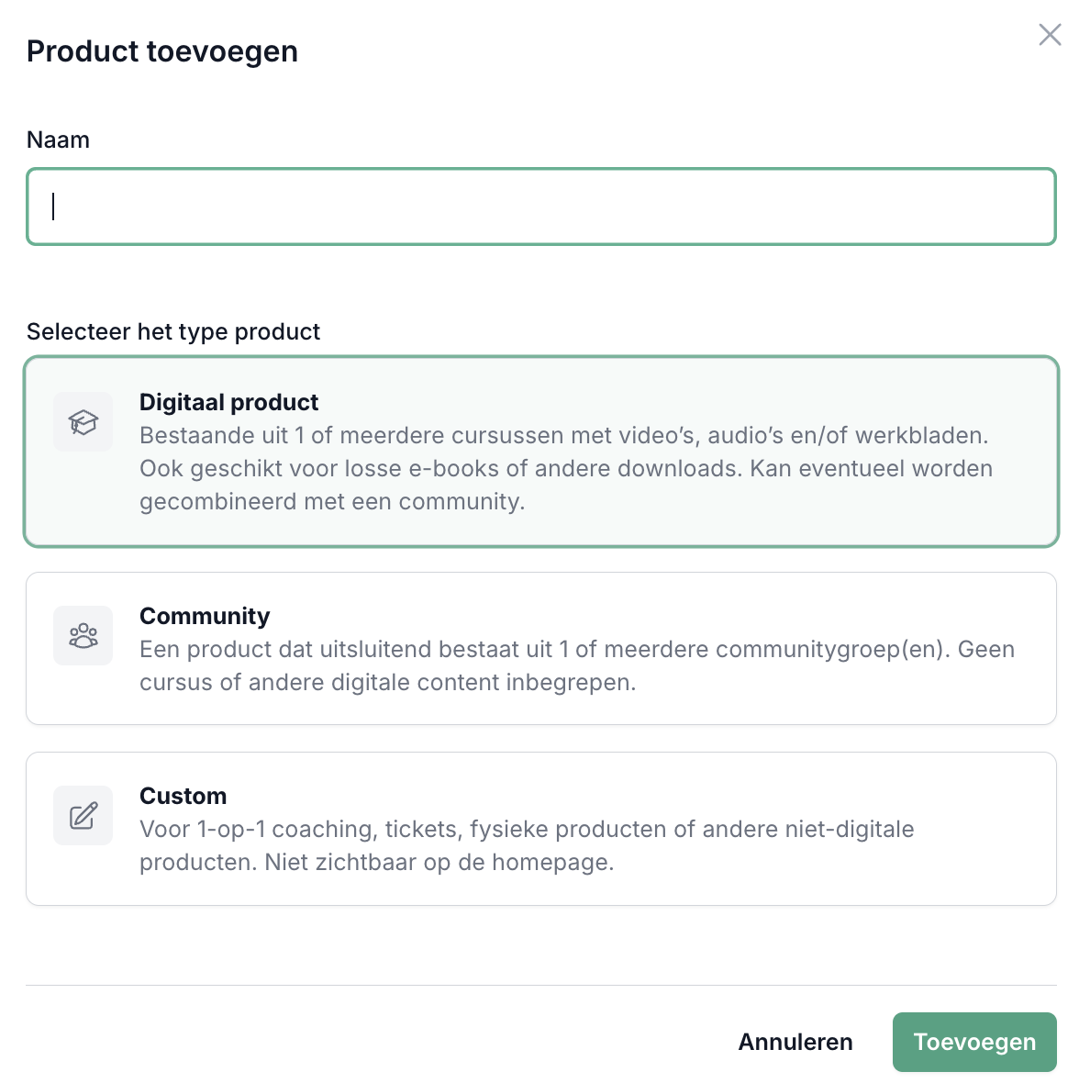Select the Digitaal product type card
Image resolution: width=1079 pixels, height=1083 pixels.
(541, 452)
